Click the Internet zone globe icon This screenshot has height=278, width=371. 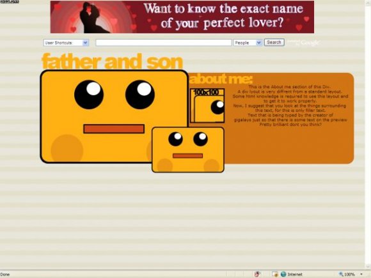click(283, 274)
